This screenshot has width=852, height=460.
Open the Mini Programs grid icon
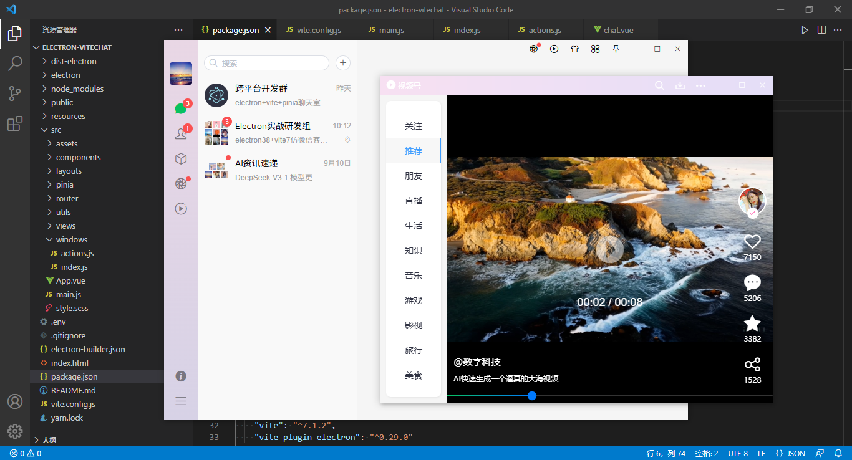point(595,49)
